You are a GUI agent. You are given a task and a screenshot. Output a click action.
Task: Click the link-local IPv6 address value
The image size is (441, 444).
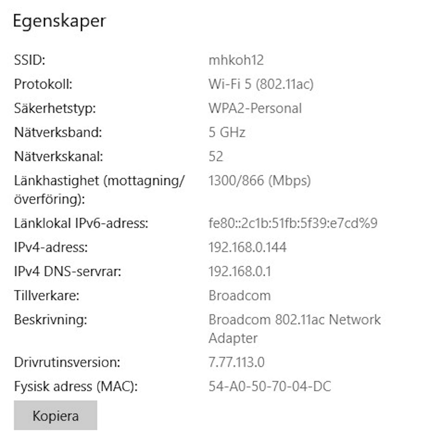tap(293, 223)
